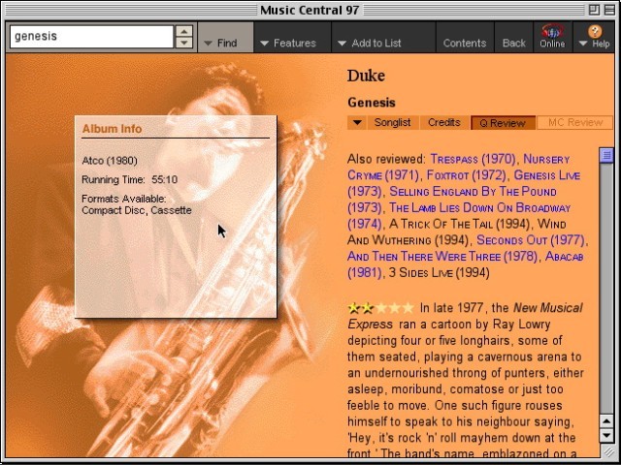
Task: Click the window resize grip corner
Action: (608, 450)
